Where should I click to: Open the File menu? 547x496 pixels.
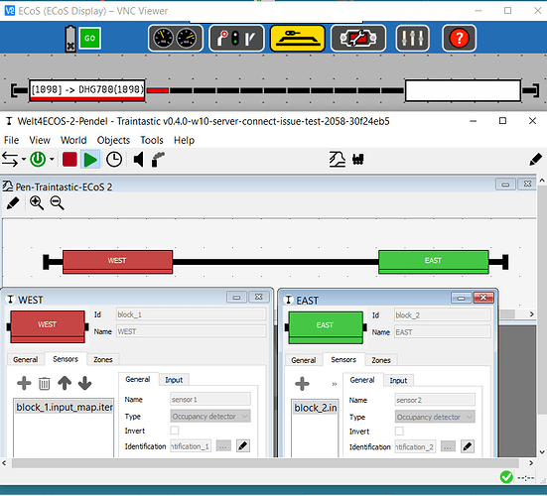click(11, 140)
